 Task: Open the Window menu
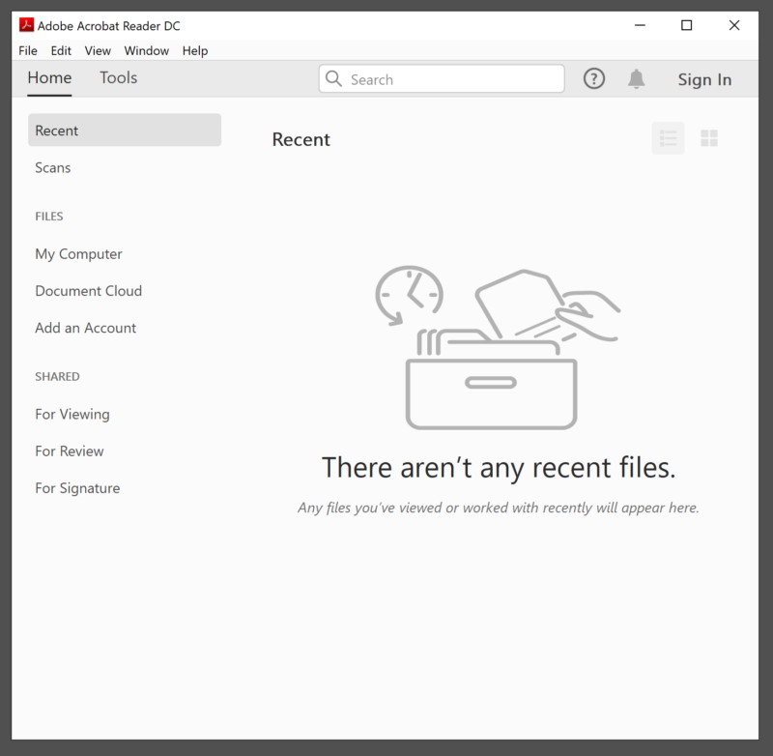(x=147, y=50)
